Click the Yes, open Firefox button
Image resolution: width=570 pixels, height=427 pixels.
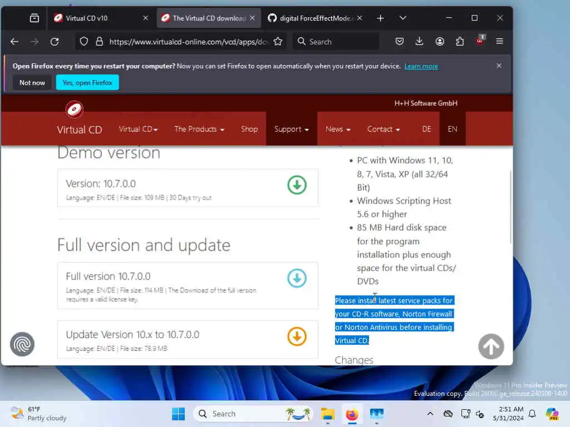87,83
